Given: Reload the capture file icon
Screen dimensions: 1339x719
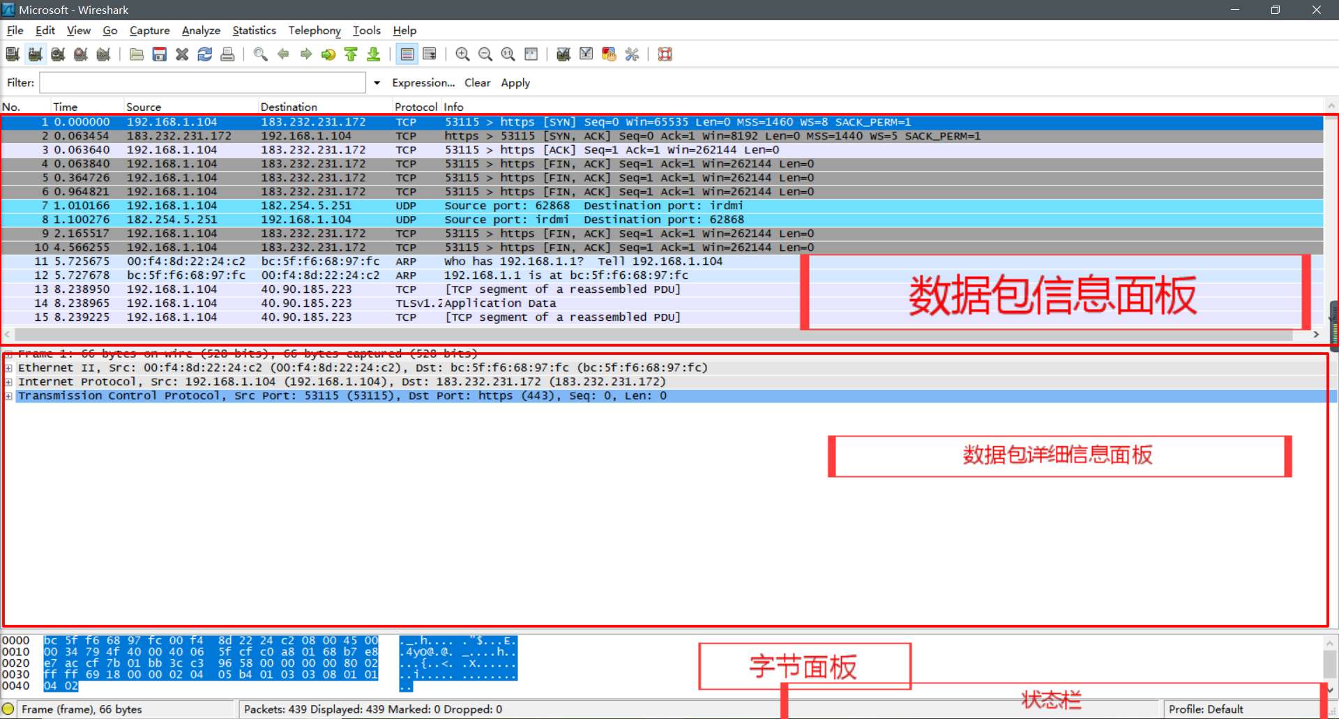Looking at the screenshot, I should click(x=204, y=54).
